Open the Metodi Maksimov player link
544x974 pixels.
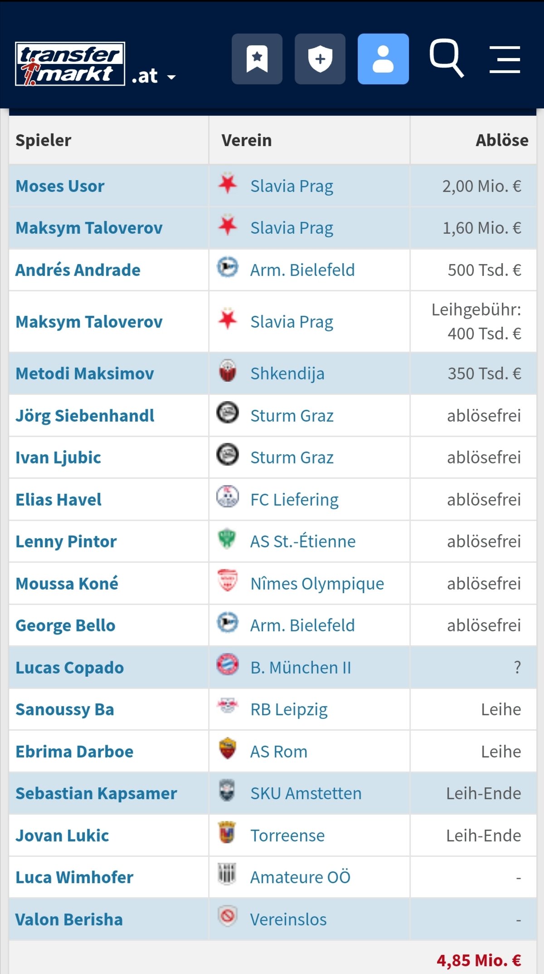(x=85, y=374)
